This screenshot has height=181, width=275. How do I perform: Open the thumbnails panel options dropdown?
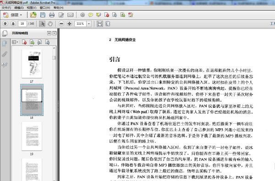tap(15, 42)
